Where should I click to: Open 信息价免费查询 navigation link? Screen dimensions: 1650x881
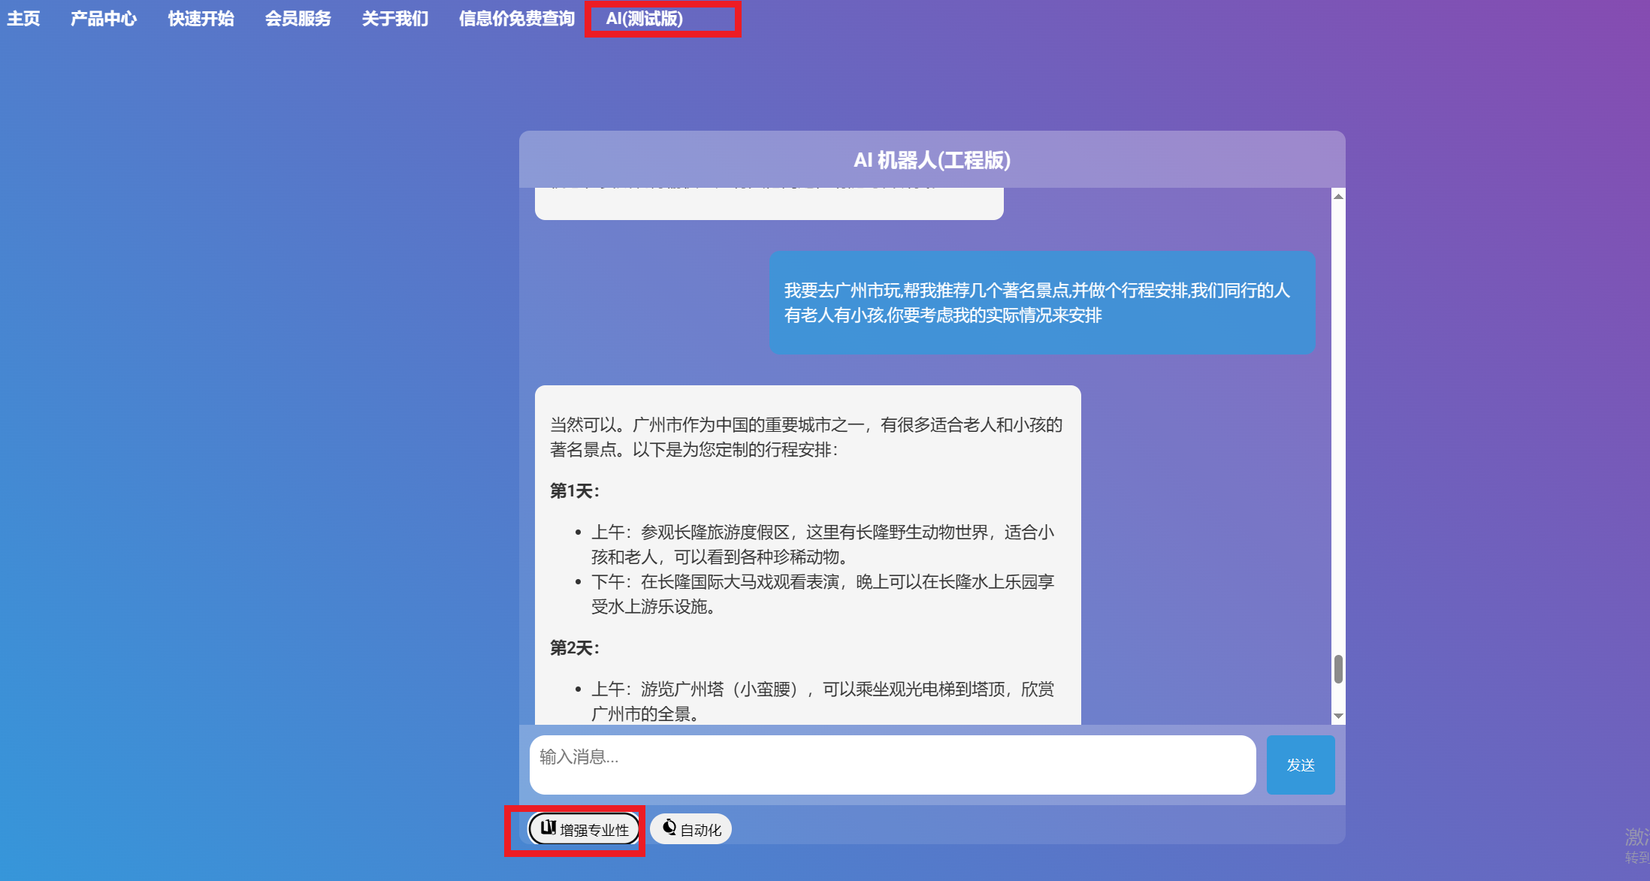click(x=517, y=19)
